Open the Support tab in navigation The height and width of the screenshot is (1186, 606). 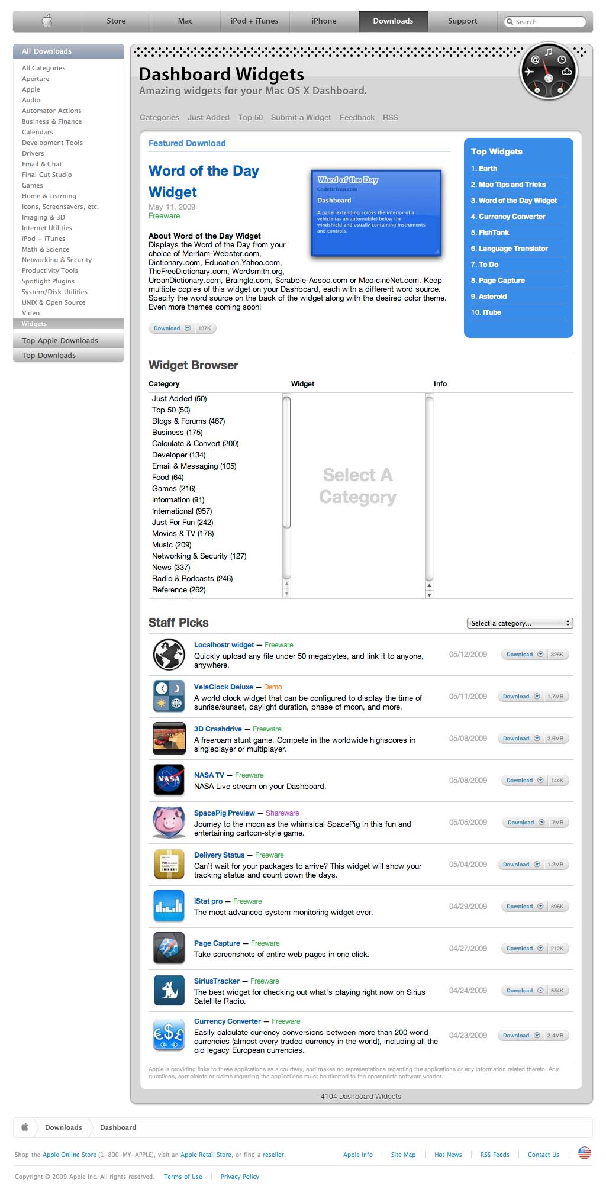[462, 21]
